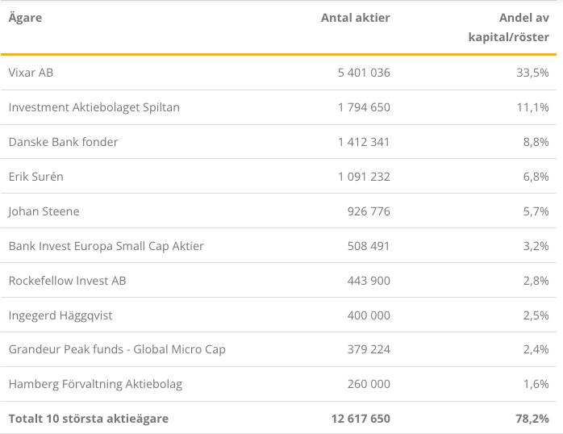Click the Ägare column header
The height and width of the screenshot is (434, 563).
(25, 18)
